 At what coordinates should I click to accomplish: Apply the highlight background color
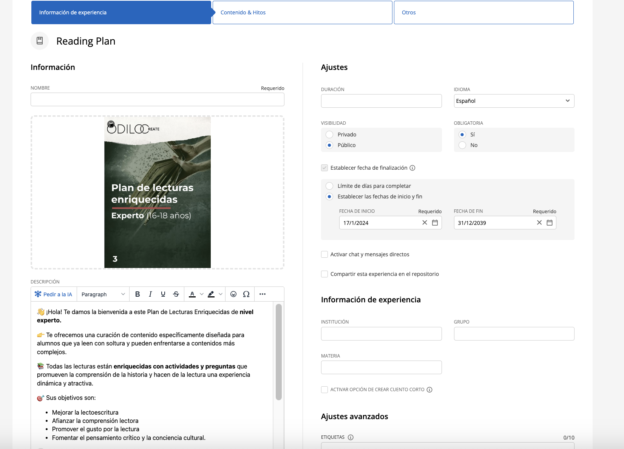pos(211,294)
